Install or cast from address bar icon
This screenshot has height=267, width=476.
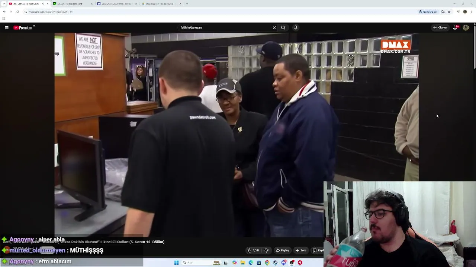[x=443, y=11]
